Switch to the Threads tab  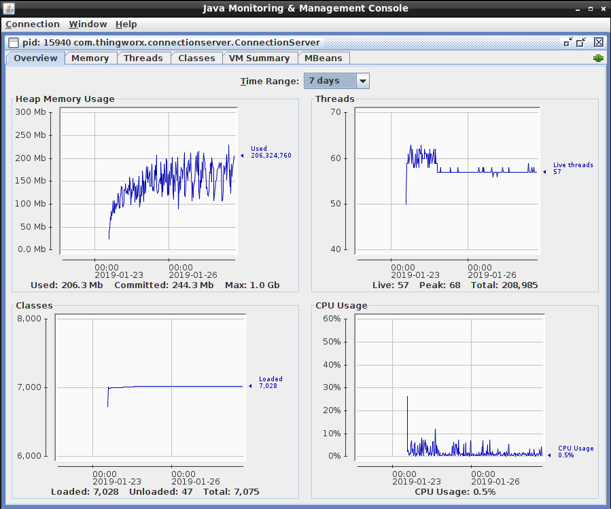[x=143, y=58]
